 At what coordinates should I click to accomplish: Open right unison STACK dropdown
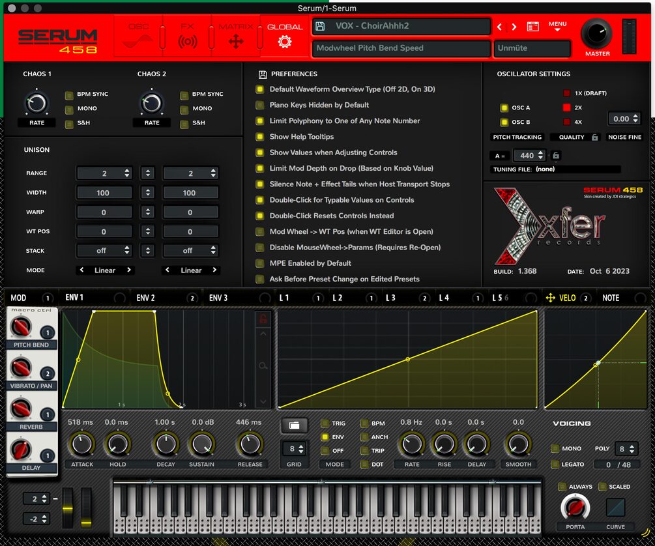(x=190, y=251)
